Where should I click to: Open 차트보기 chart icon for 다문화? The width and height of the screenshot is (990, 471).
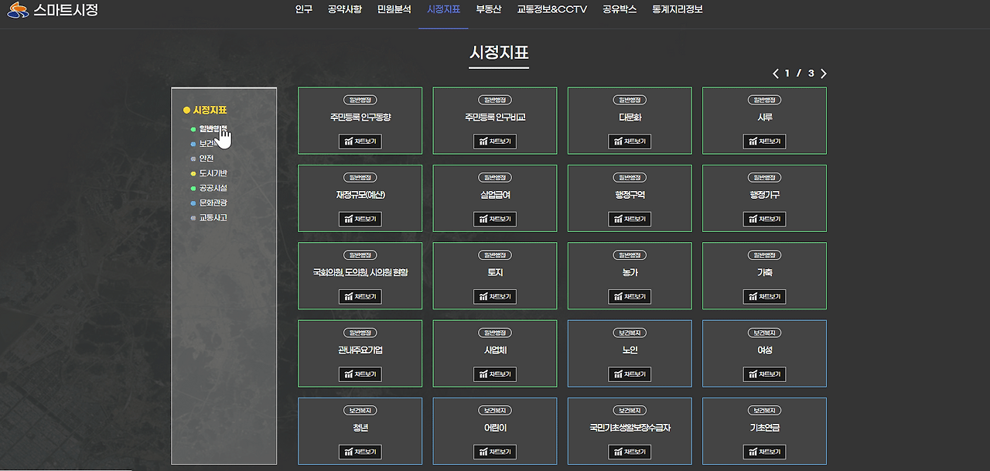tap(630, 142)
